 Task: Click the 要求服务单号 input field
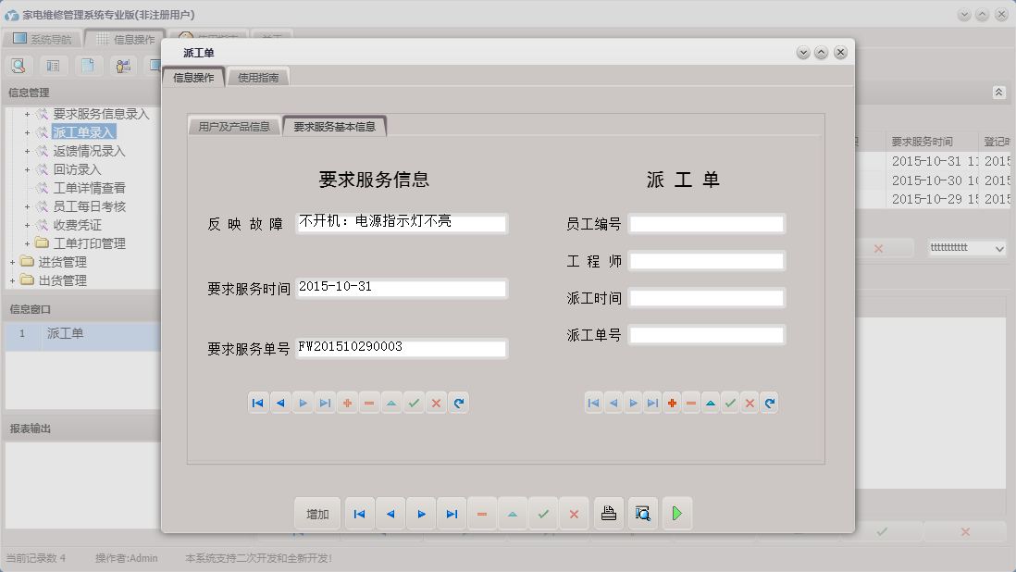[401, 348]
